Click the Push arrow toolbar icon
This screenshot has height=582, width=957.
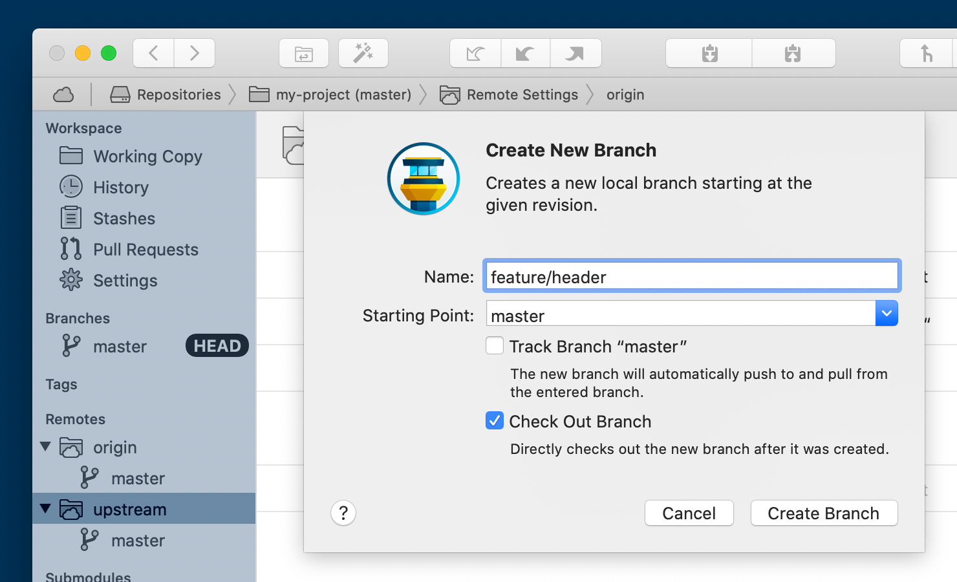point(575,54)
